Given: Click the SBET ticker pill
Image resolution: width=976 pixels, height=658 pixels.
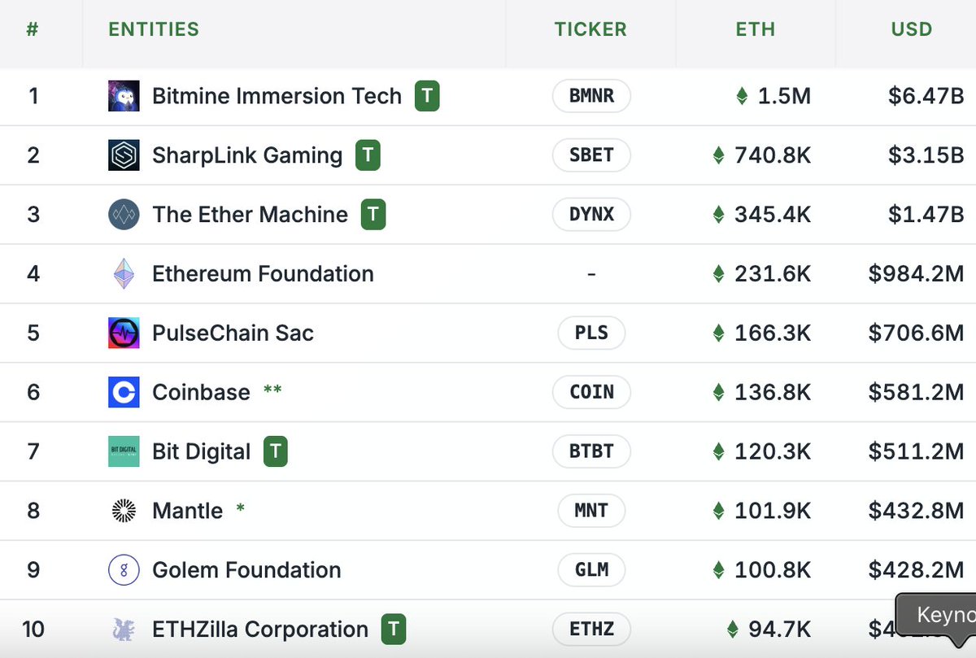Looking at the screenshot, I should click(591, 155).
